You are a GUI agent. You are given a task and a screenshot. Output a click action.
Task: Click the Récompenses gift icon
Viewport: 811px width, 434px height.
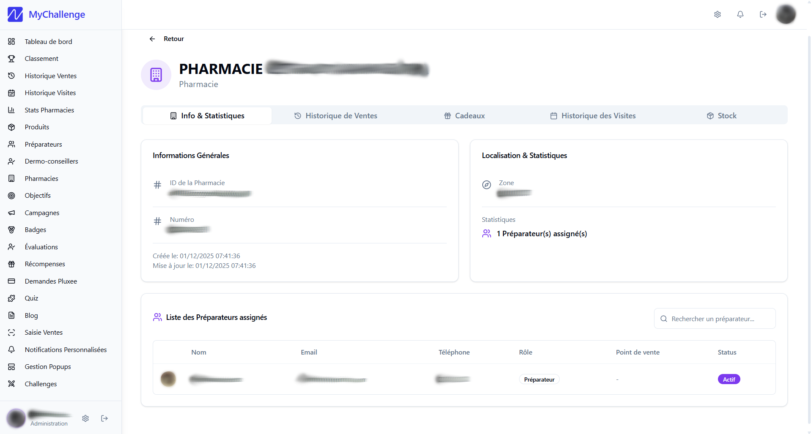tap(11, 264)
